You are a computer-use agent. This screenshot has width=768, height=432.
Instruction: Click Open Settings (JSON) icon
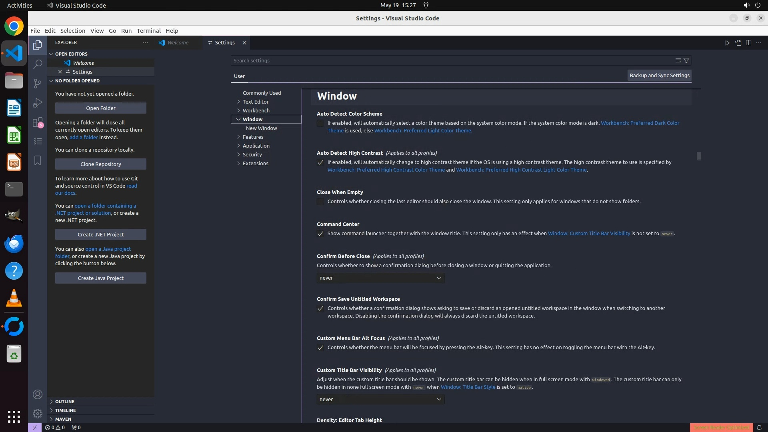(738, 43)
